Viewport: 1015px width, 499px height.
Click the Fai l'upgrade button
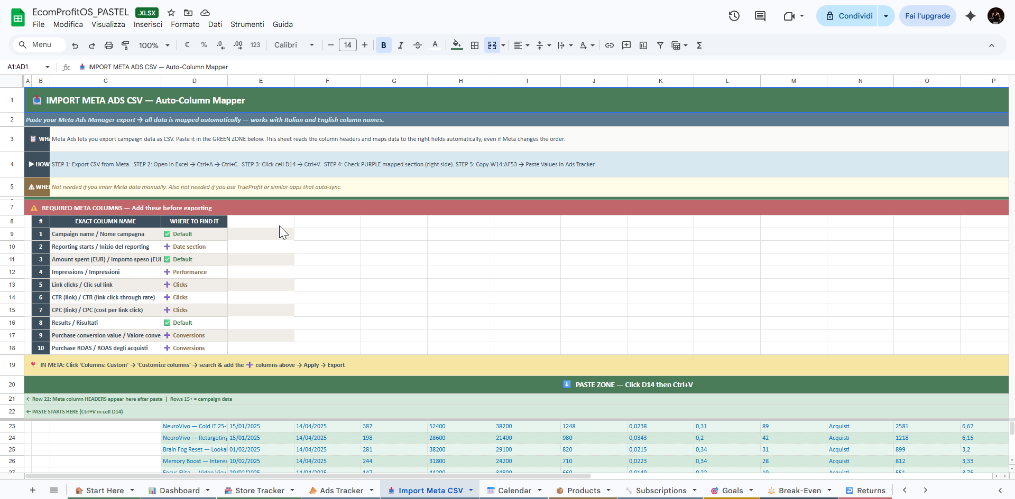927,16
